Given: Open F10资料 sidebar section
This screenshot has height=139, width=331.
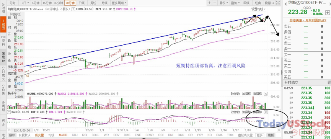Looking at the screenshot, I should click(x=3, y=41).
